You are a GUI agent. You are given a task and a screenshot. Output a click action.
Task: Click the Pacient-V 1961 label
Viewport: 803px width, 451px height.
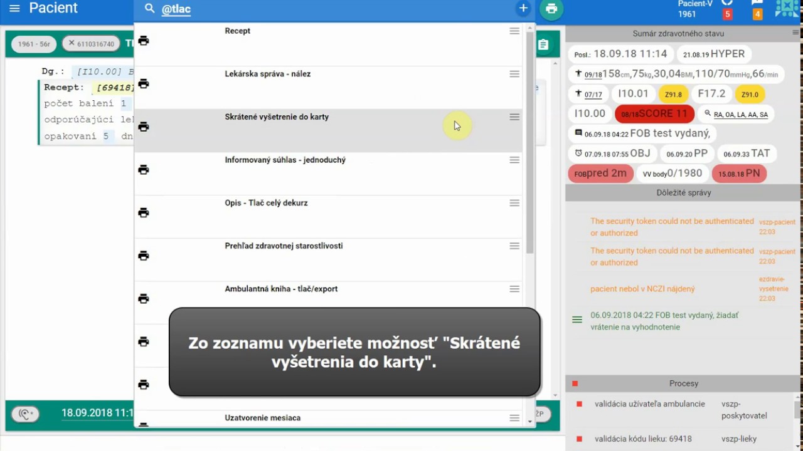(x=695, y=9)
